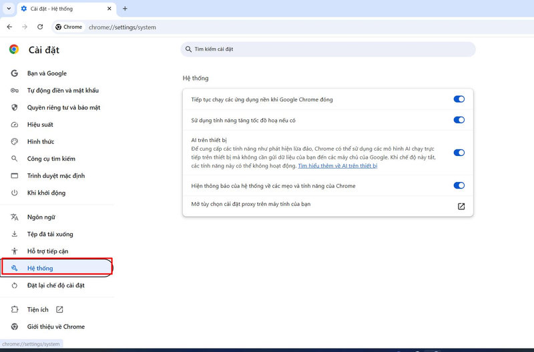Viewport: 534px width, 352px height.
Task: Click the Cài đặt page title
Action: pyautogui.click(x=44, y=50)
